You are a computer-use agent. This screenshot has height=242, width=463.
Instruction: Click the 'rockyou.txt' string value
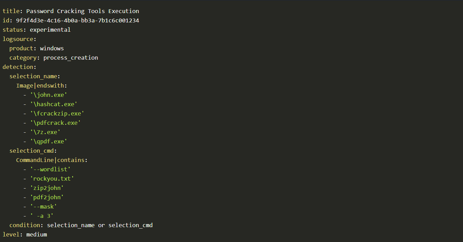[x=52, y=179]
